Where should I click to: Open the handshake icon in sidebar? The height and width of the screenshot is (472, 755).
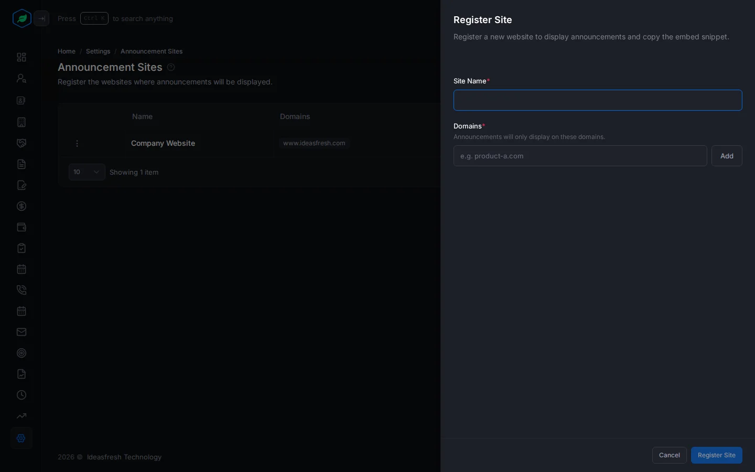pos(21,143)
